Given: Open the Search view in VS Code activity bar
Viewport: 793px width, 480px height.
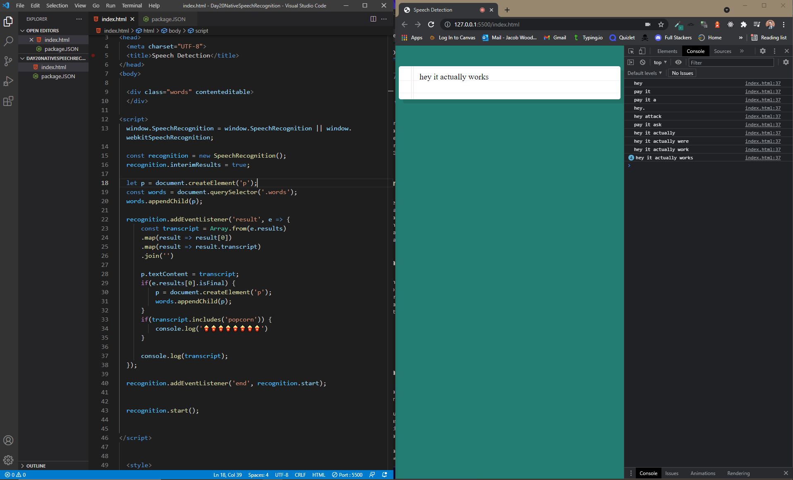Looking at the screenshot, I should coord(8,41).
